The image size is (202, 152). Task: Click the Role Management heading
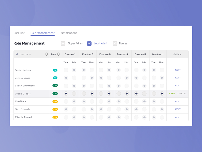click(x=29, y=43)
